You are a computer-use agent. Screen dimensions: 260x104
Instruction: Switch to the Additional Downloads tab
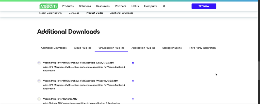[x=54, y=48]
